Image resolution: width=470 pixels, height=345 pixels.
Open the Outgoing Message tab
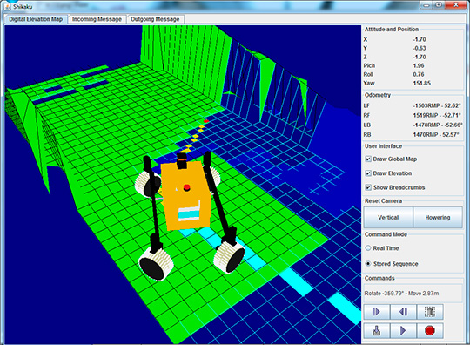(155, 19)
